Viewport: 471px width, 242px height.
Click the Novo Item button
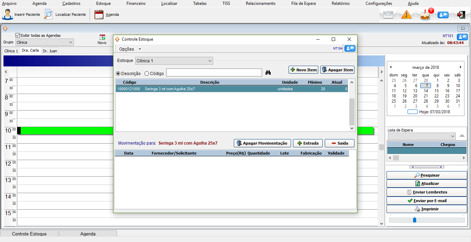click(303, 70)
